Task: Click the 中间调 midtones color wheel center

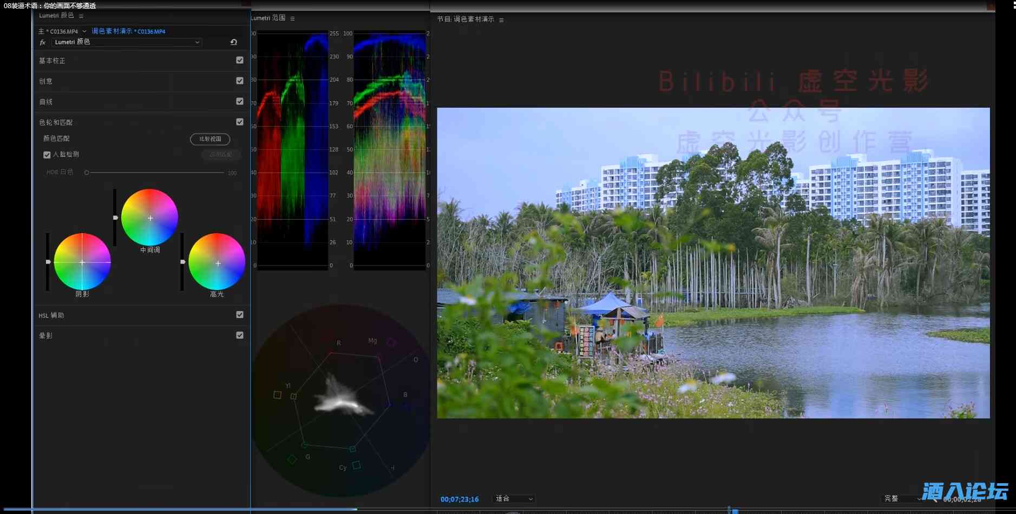Action: coord(150,218)
